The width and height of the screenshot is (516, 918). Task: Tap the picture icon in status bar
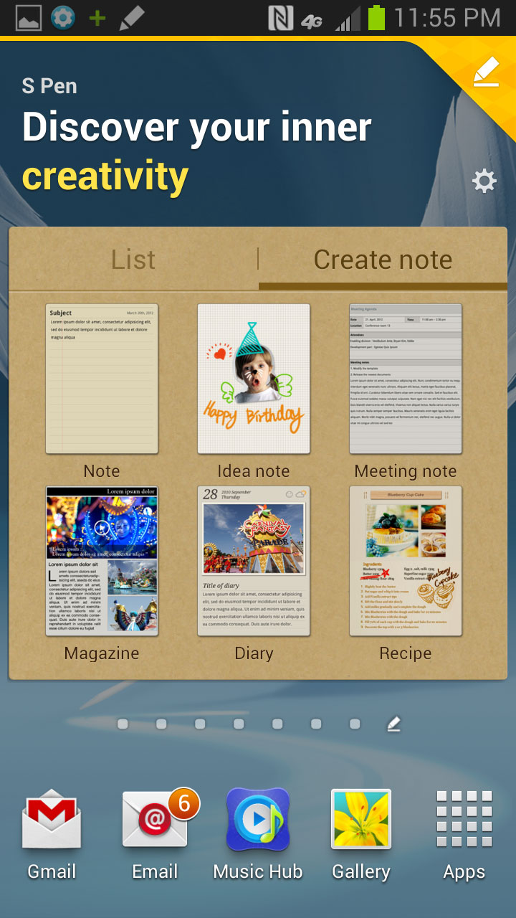29,18
